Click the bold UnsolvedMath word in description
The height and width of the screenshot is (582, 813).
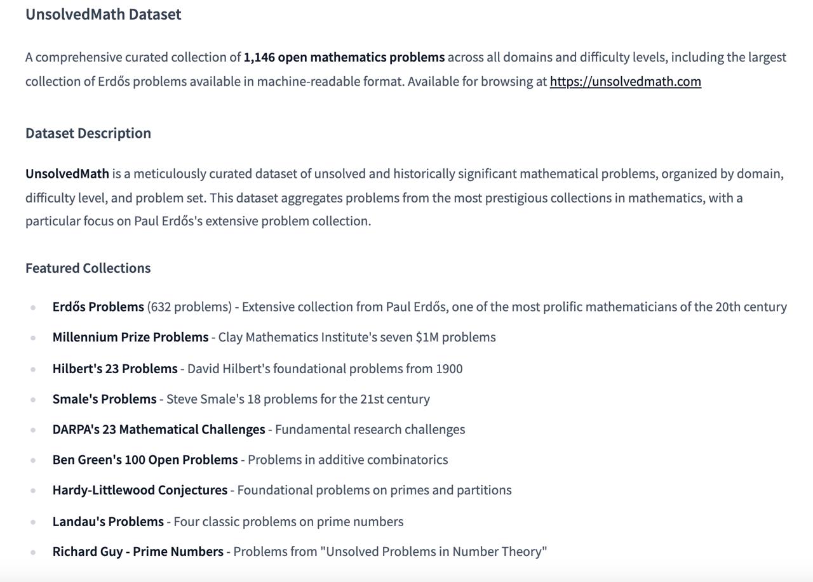(67, 174)
